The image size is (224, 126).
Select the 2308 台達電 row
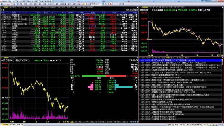[69, 50]
